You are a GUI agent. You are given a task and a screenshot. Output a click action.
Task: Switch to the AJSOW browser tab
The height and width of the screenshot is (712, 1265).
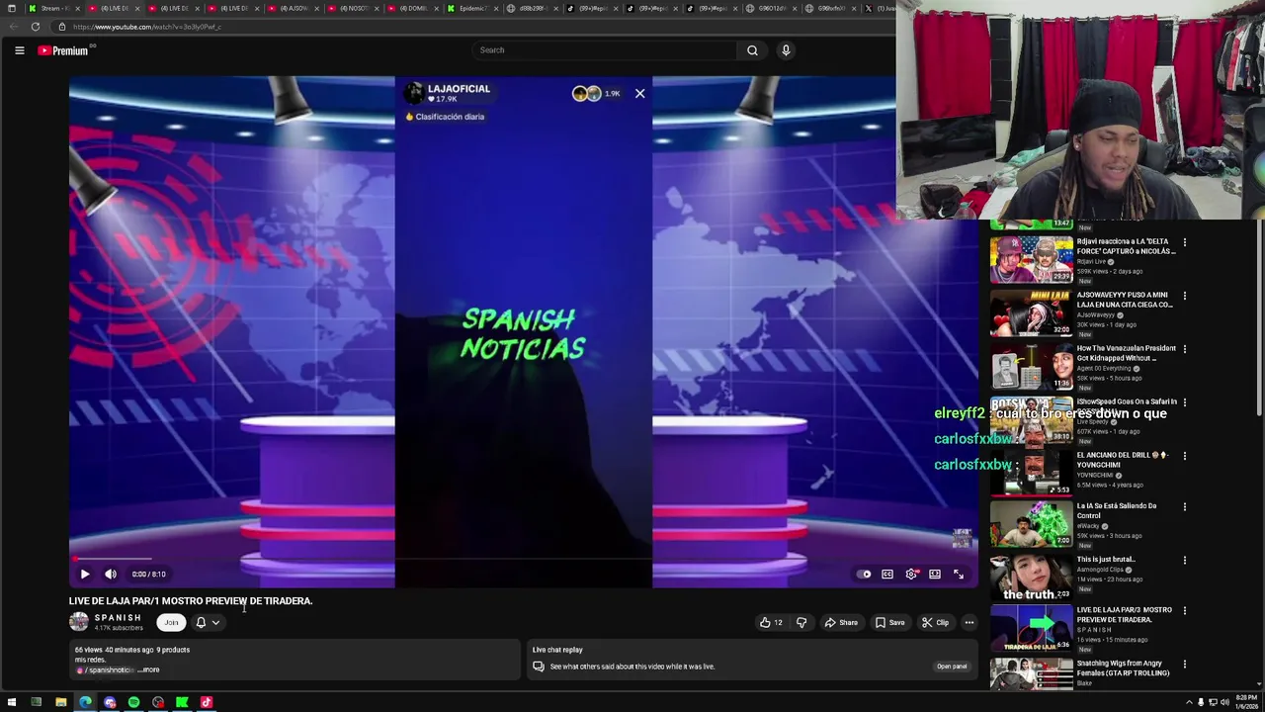click(x=295, y=8)
